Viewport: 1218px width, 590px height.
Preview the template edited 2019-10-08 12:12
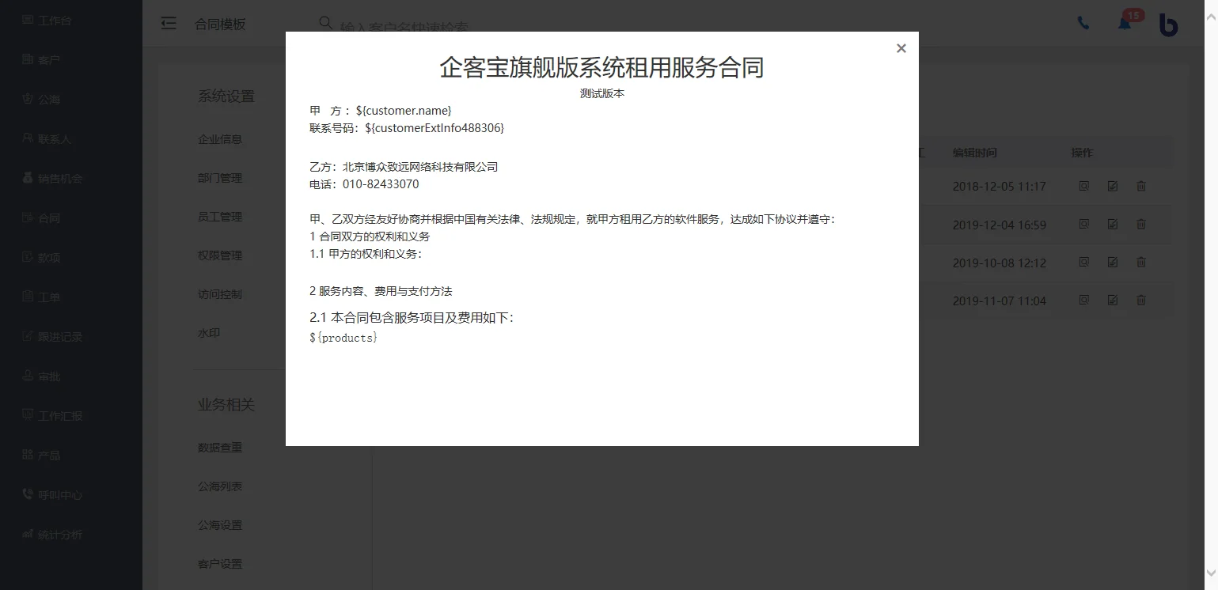click(1084, 263)
